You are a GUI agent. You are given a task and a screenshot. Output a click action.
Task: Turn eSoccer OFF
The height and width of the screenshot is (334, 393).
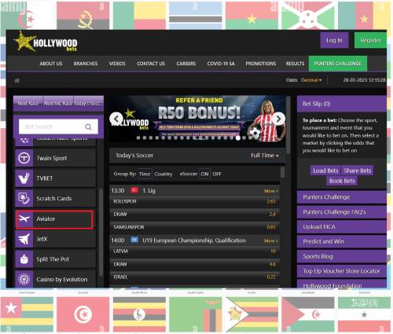coord(217,174)
